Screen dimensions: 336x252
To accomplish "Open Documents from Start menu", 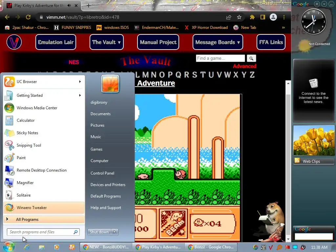I will (x=100, y=114).
